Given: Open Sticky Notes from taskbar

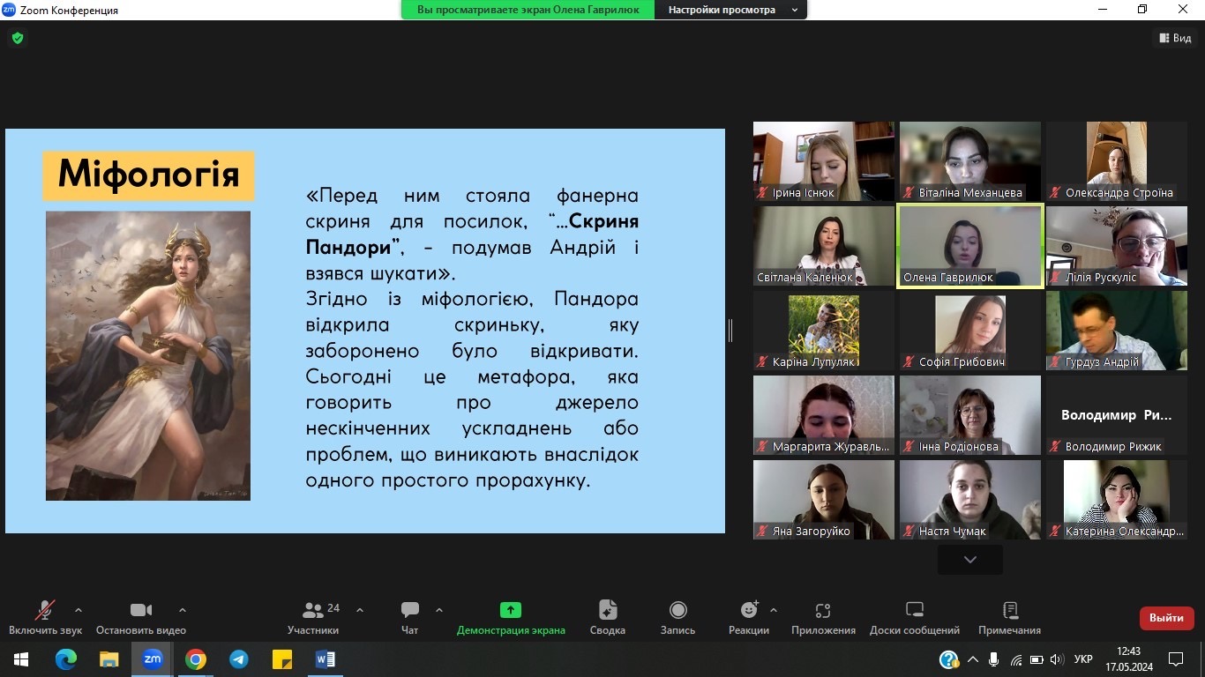Looking at the screenshot, I should point(282,659).
